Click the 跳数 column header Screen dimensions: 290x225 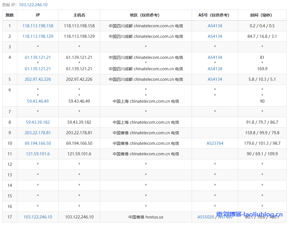[x=10, y=15]
